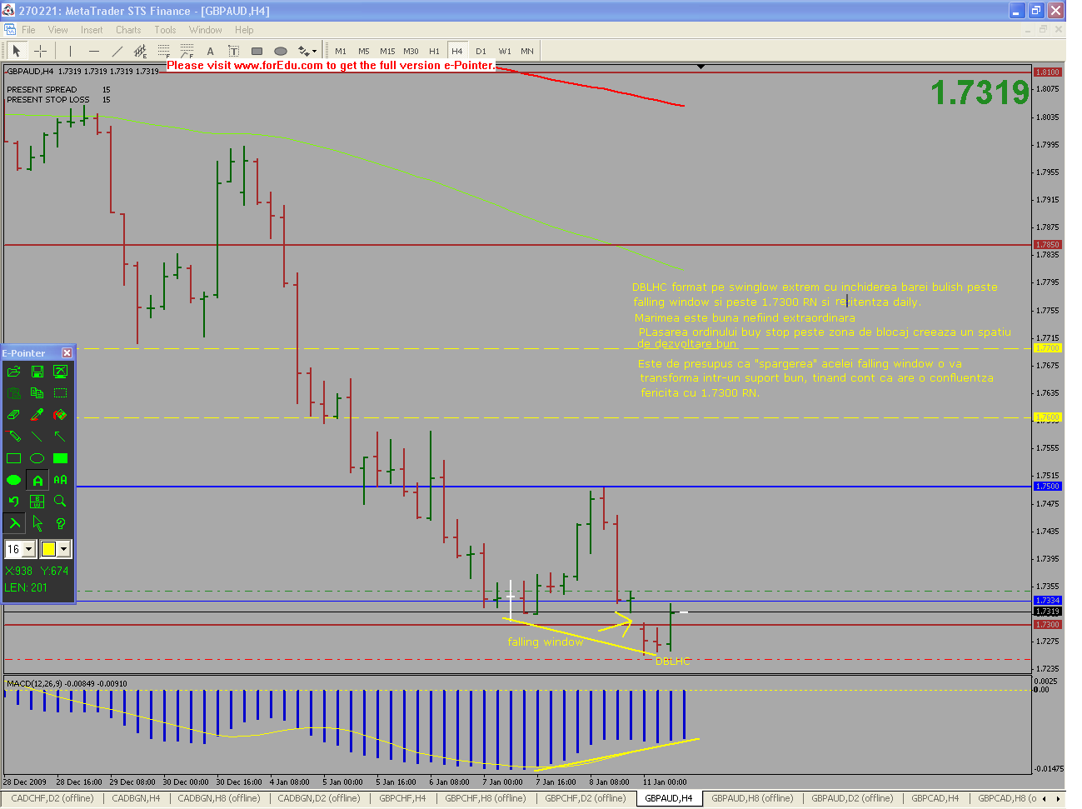Switch chart to H1 timeframe
This screenshot has height=809, width=1082.
pyautogui.click(x=434, y=51)
